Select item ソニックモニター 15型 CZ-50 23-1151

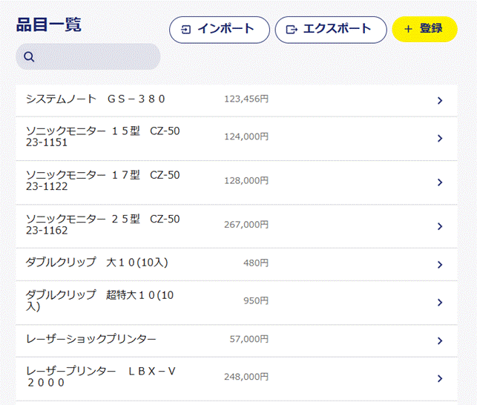103,136
